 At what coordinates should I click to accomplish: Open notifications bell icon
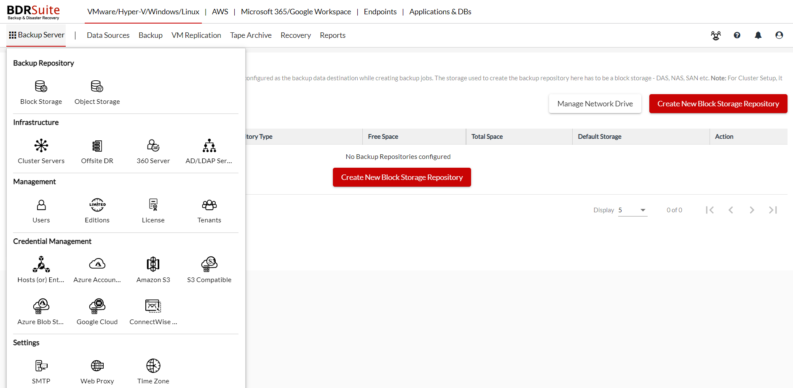[x=758, y=35]
